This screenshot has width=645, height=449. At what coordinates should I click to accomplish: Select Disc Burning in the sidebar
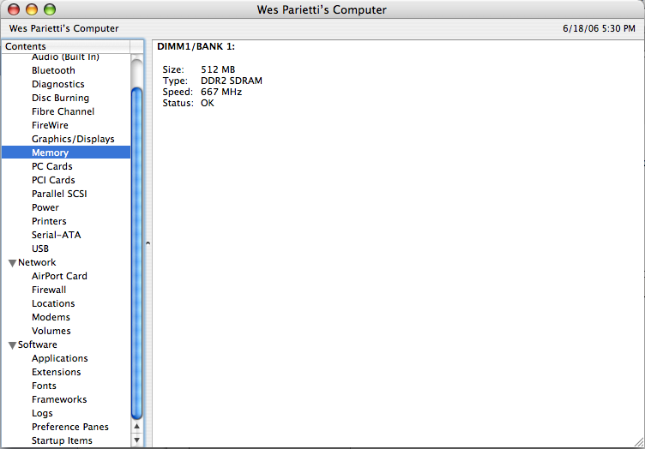[60, 98]
